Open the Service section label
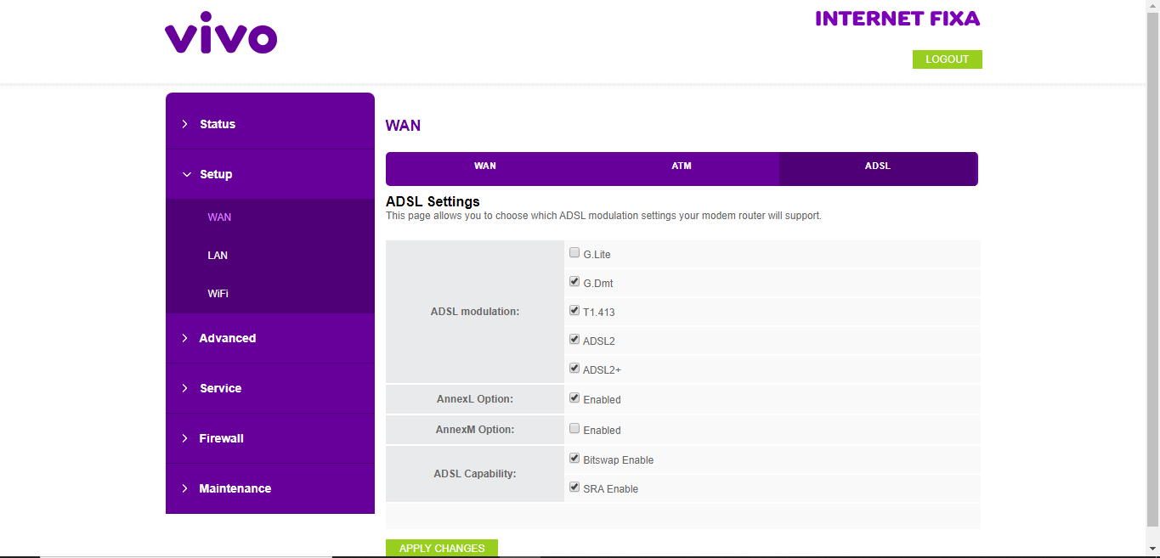Screen dimensions: 1160x558 point(221,388)
